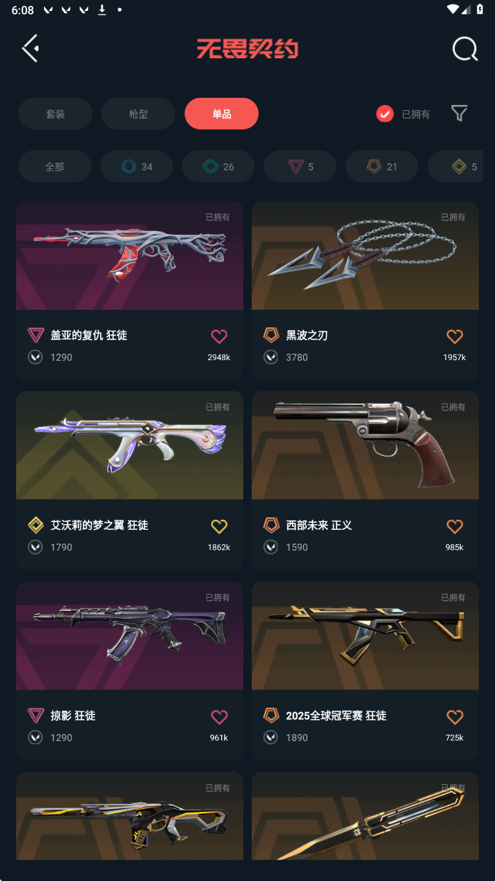
Task: Open the 西部未来 revolver thumbnail
Action: (x=365, y=445)
